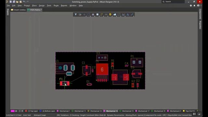The height and width of the screenshot is (117, 208).
Task: Select the J1 connector footprint
Action: [65, 68]
